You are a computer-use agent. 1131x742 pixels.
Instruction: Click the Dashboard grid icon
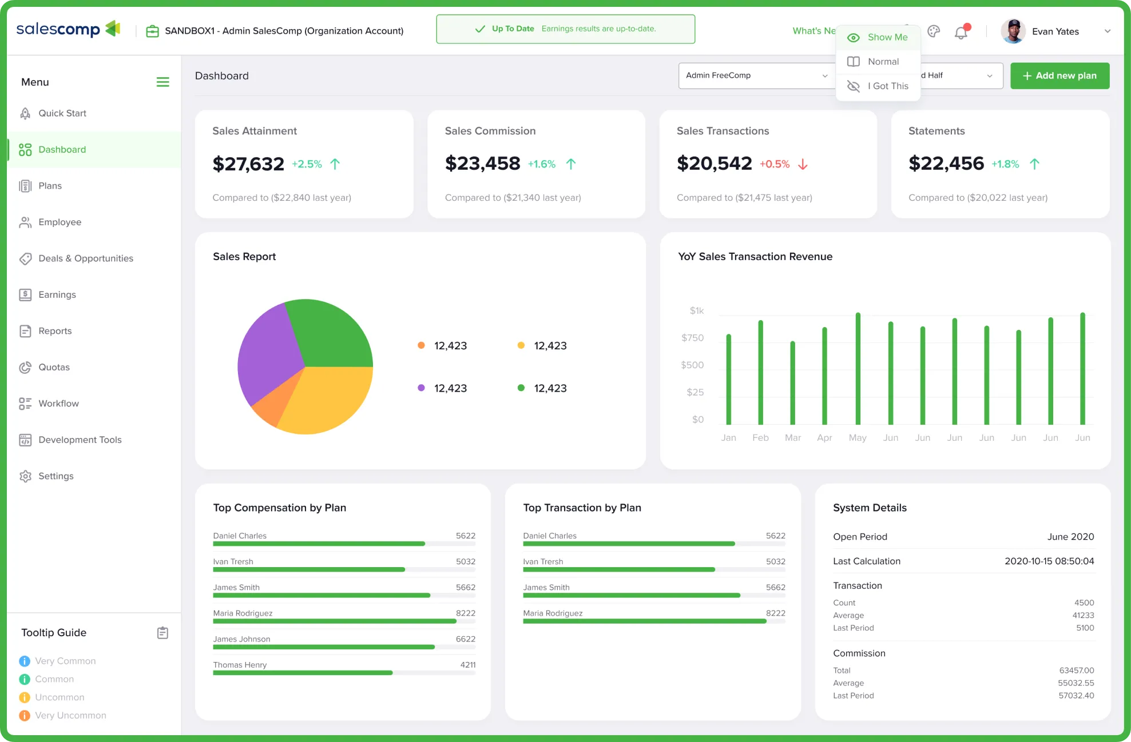pyautogui.click(x=25, y=150)
